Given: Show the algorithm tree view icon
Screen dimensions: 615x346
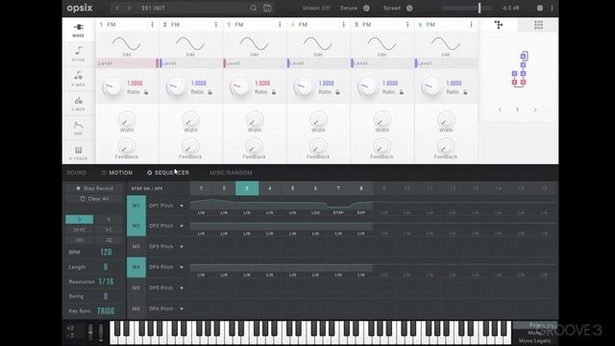Looking at the screenshot, I should (x=499, y=25).
